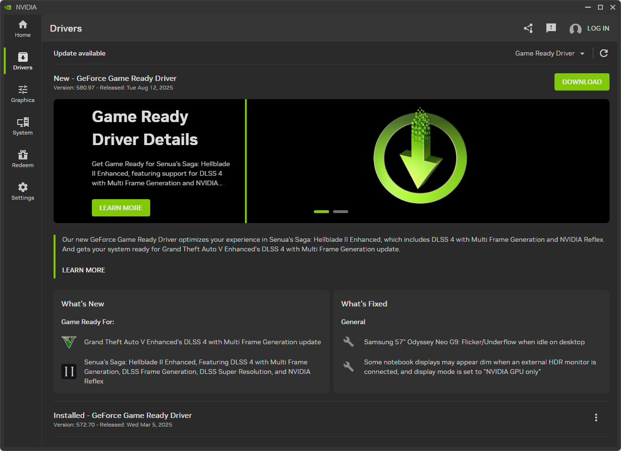Click the Update available label
621x451 pixels.
79,53
